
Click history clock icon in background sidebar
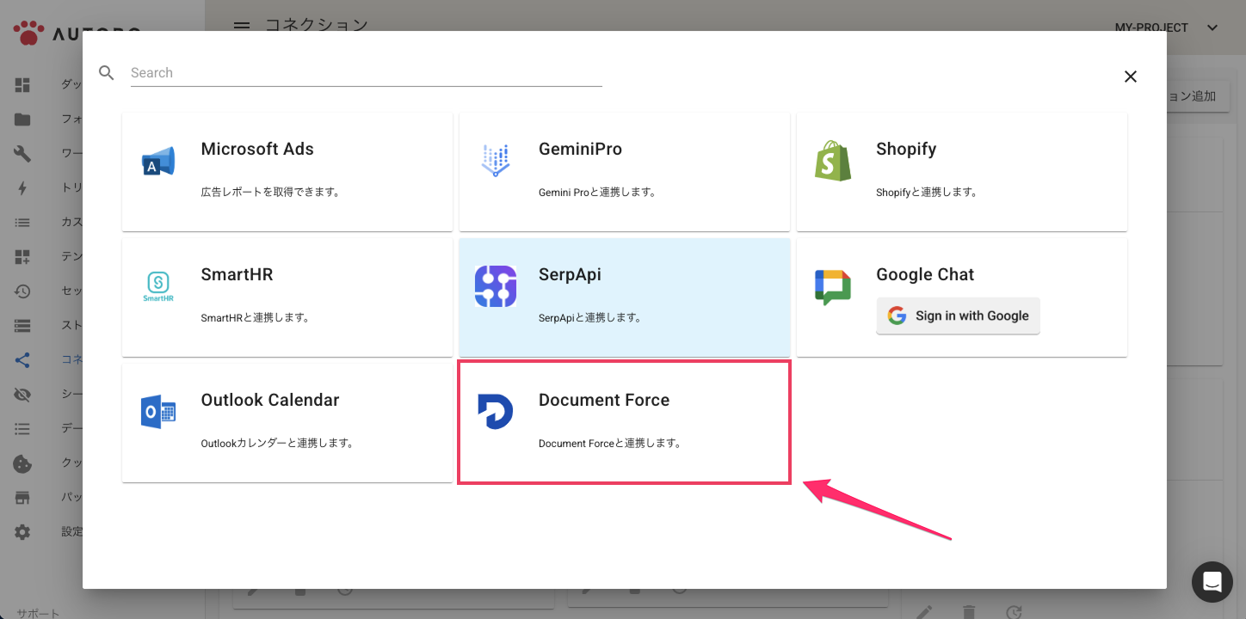pyautogui.click(x=22, y=291)
